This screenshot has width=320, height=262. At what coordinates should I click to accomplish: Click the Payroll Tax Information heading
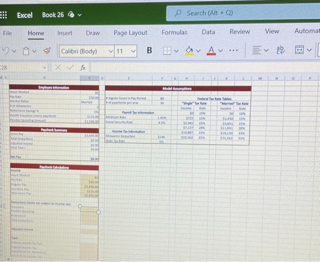(x=138, y=112)
